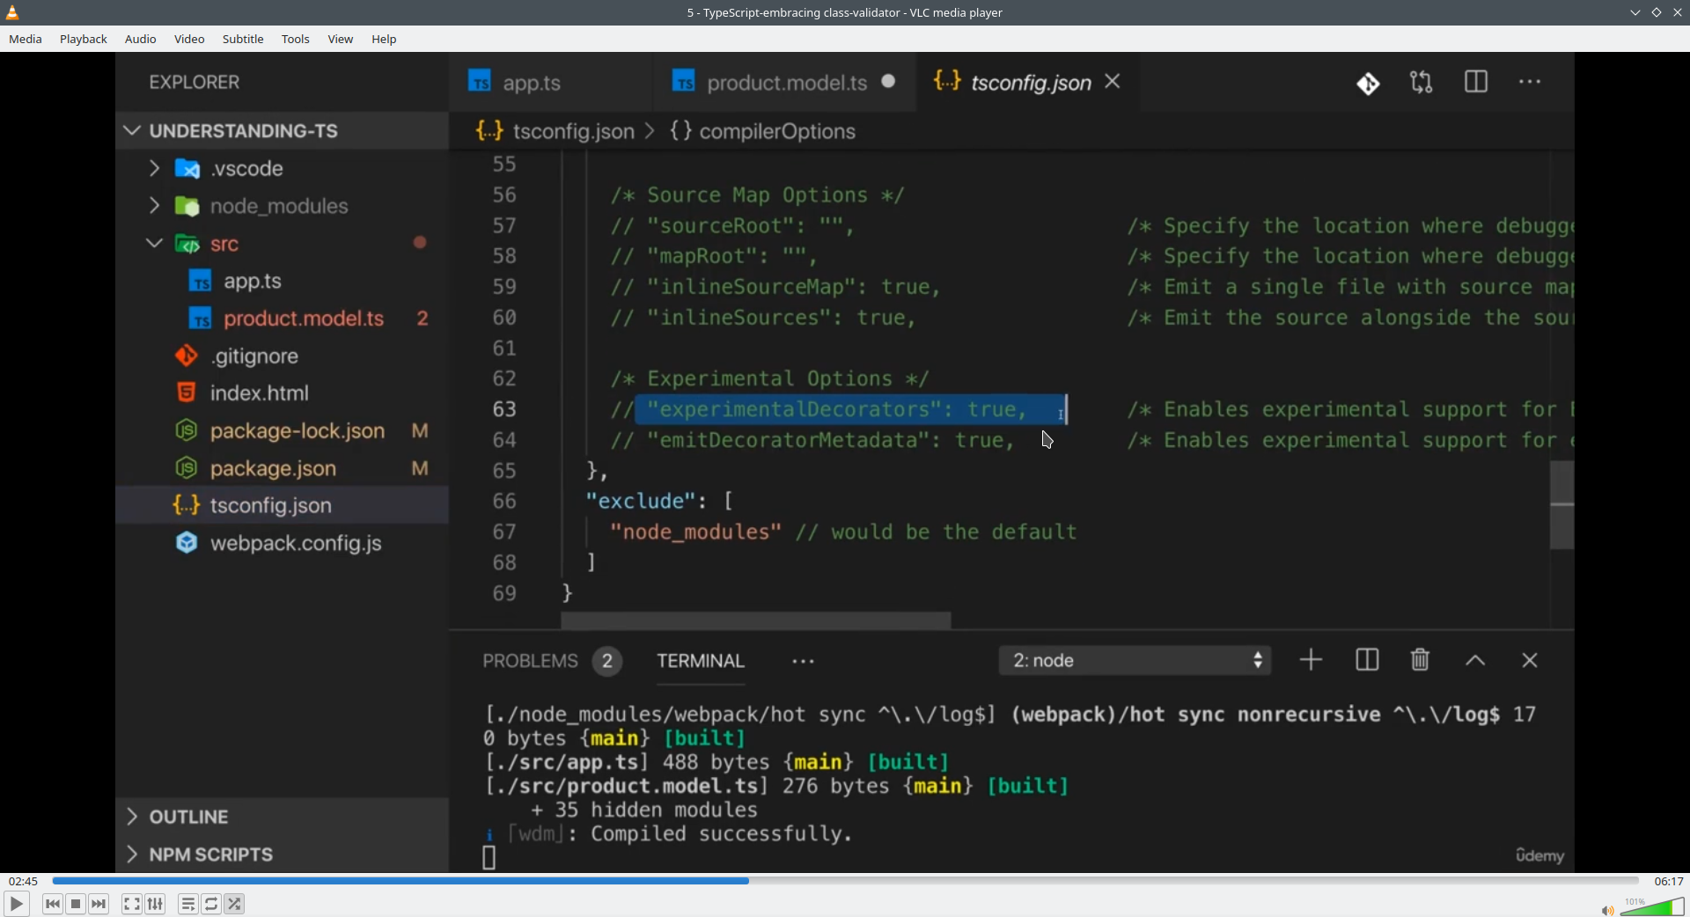This screenshot has width=1690, height=917.
Task: Switch to the TERMINAL panel tab
Action: tap(701, 661)
